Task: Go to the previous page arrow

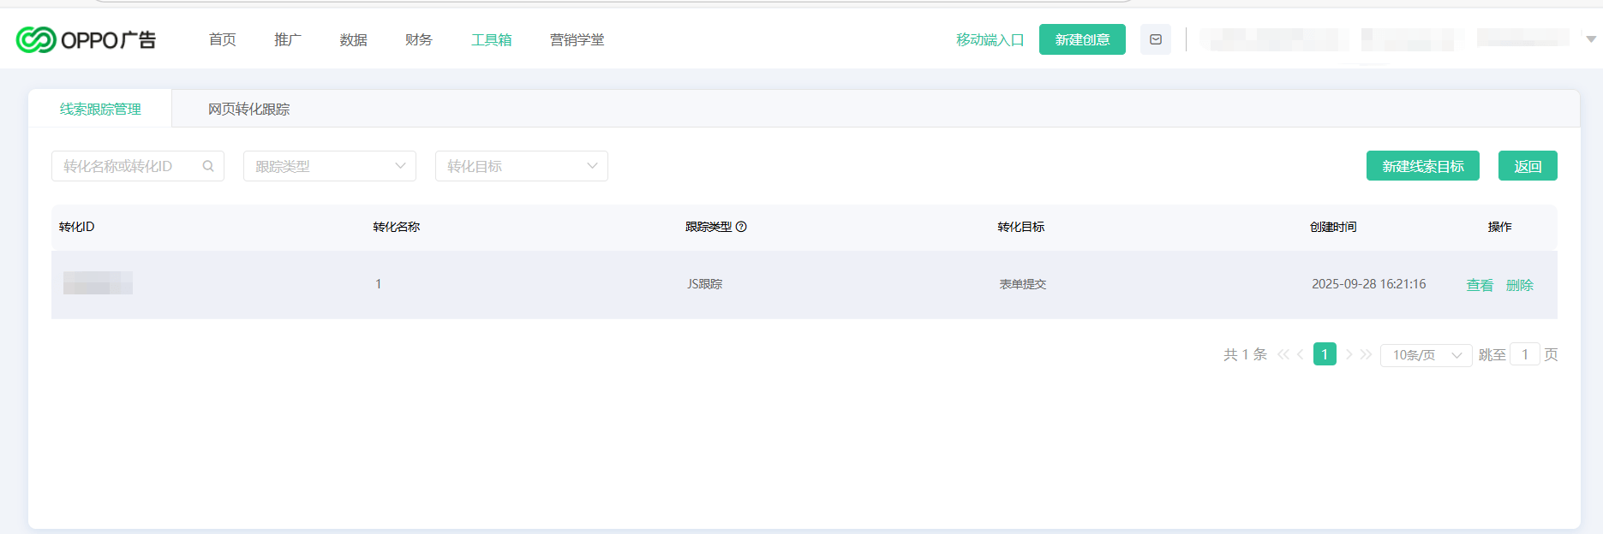Action: tap(1301, 354)
